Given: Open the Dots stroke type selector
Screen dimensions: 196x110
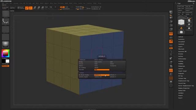Looking at the screenshot, I should coord(6,22).
